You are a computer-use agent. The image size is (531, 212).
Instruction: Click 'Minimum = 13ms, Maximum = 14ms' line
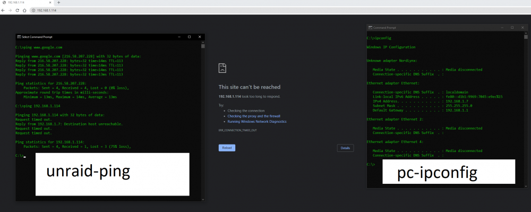coord(70,97)
